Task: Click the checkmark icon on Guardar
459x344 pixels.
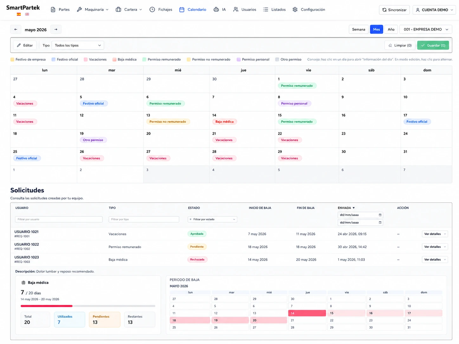Action: click(423, 45)
